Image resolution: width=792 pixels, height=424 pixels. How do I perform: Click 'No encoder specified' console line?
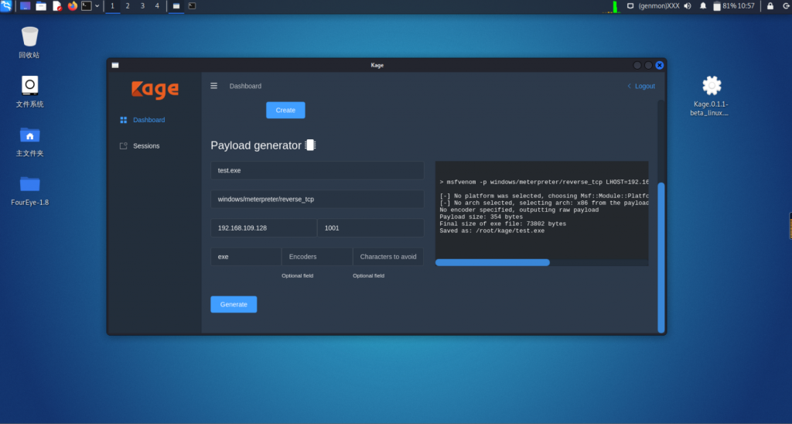click(519, 210)
